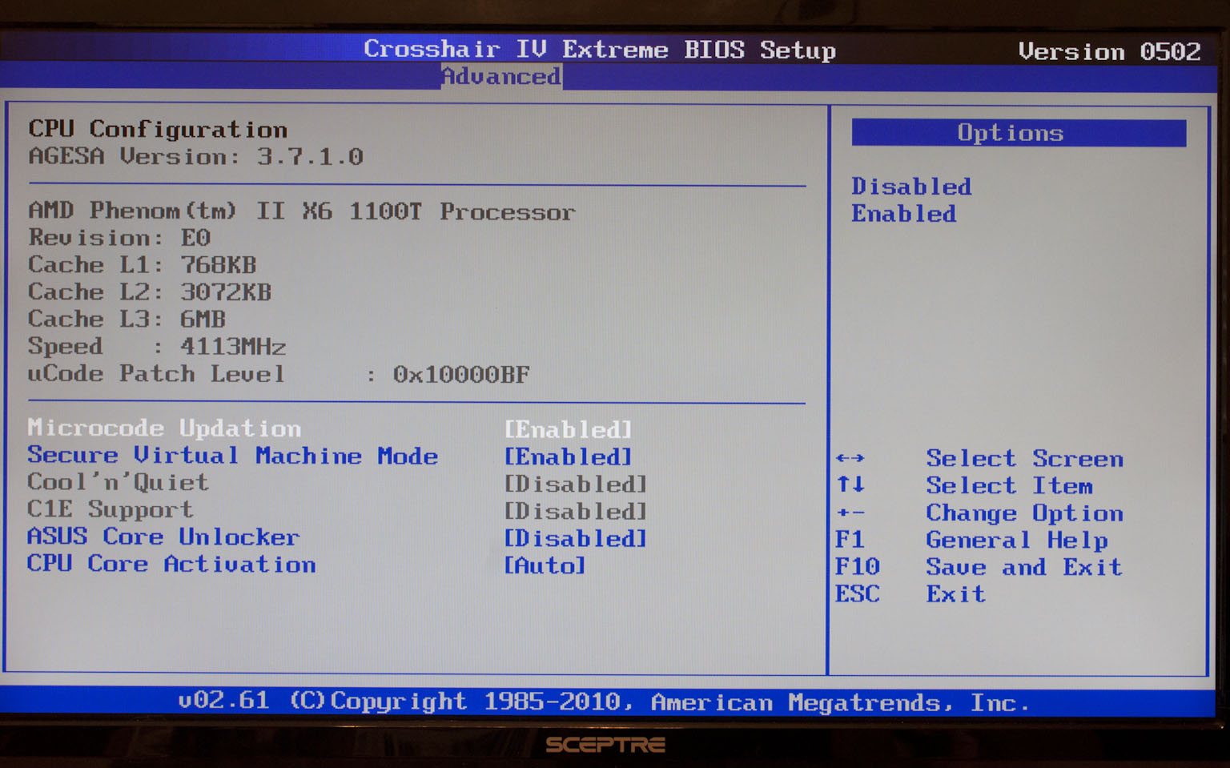The image size is (1230, 768).
Task: Click AGESA Version: 3.7.1.0 line
Action: (196, 156)
